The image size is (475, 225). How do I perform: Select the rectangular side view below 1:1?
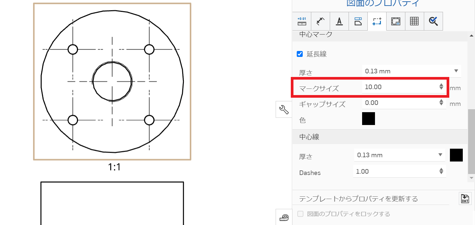[x=112, y=203]
